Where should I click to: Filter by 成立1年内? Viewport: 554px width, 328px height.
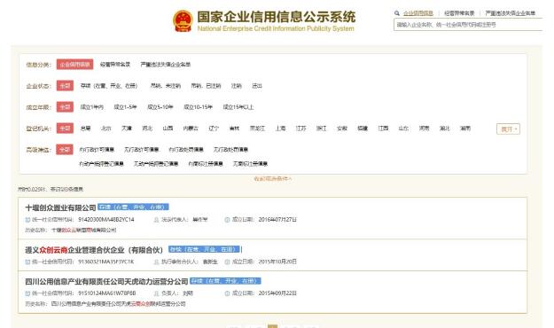coord(92,107)
